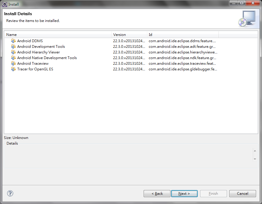Click the Android Native Development Tools icon
The width and height of the screenshot is (262, 204).
tap(13, 58)
